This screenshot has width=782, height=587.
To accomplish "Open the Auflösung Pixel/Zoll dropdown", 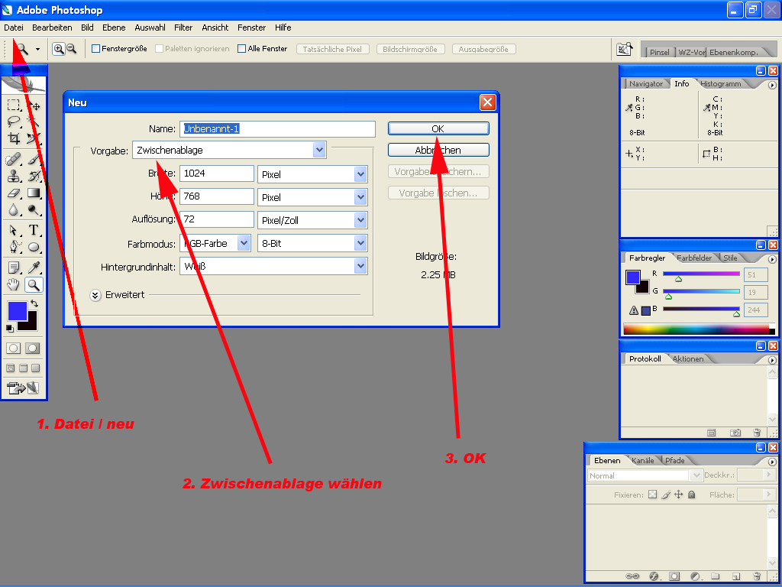I will pos(312,220).
